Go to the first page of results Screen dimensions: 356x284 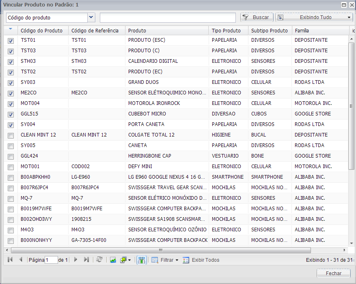(10, 260)
